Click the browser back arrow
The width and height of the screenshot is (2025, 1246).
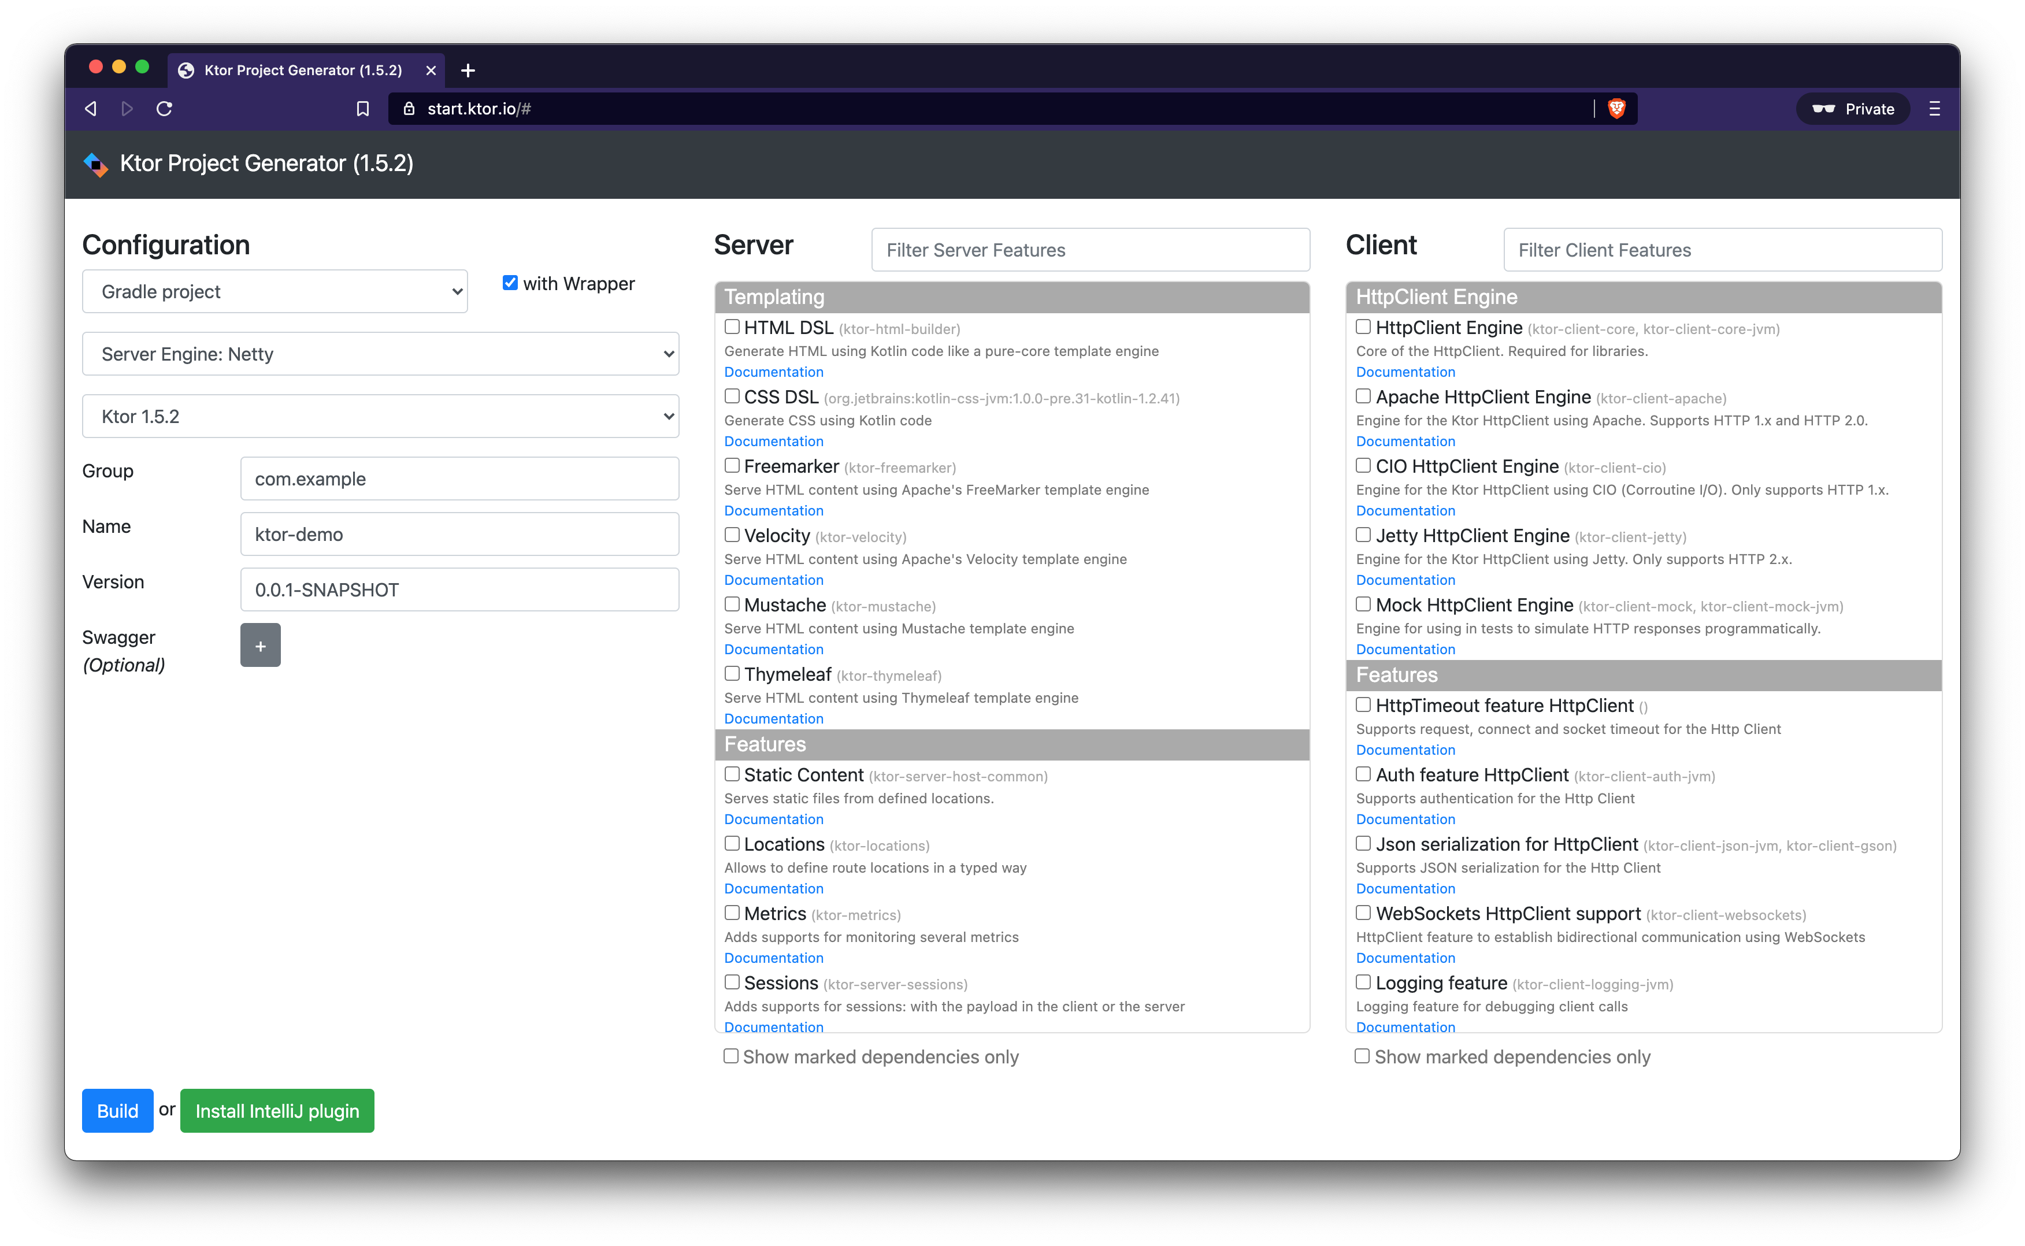91,109
